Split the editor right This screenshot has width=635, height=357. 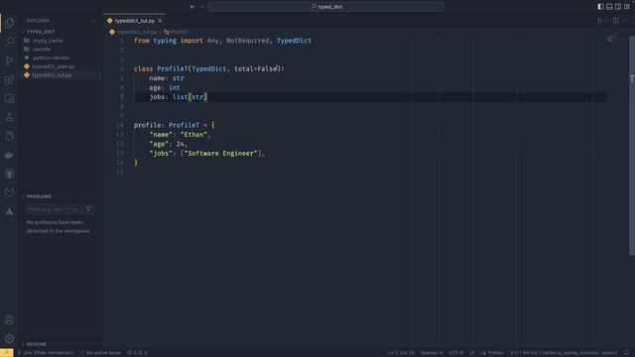(x=615, y=21)
